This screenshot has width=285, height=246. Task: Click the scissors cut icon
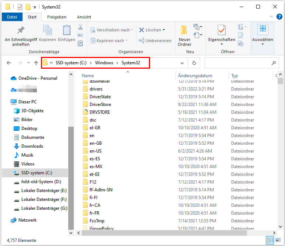click(x=80, y=27)
